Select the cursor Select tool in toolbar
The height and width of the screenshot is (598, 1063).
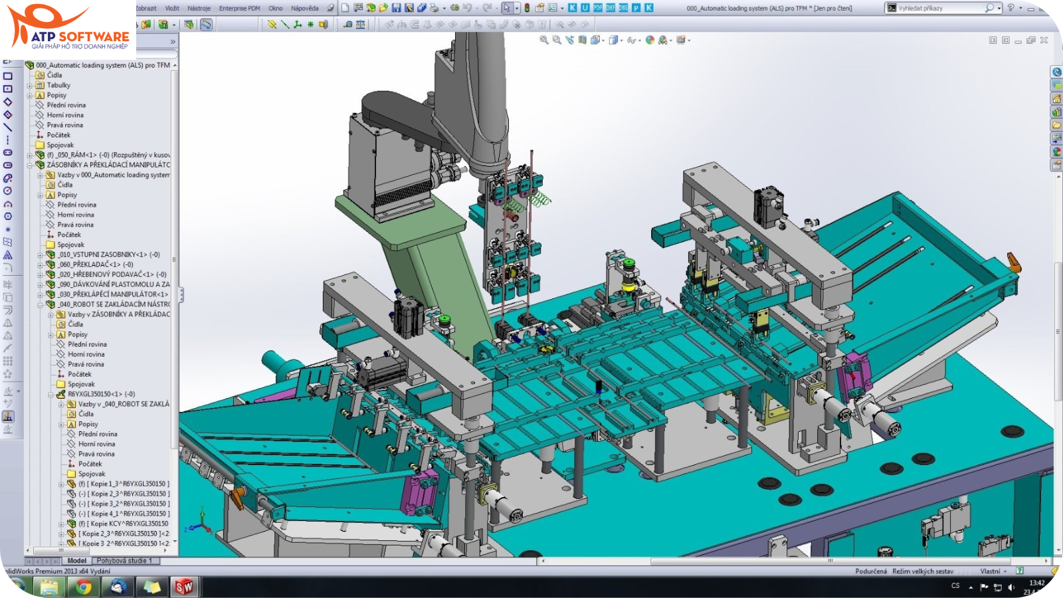(x=507, y=7)
